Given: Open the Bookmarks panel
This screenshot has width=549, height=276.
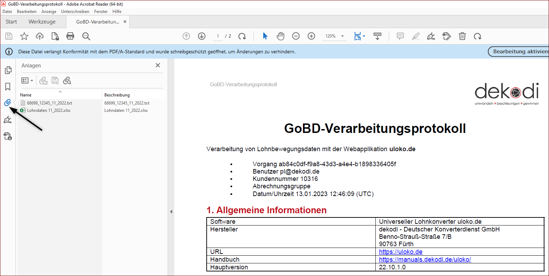Looking at the screenshot, I should (x=8, y=86).
